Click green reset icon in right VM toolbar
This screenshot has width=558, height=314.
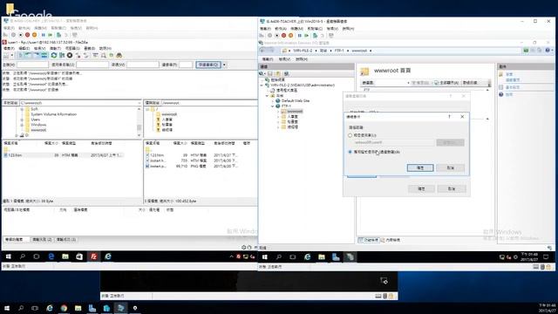point(306,35)
